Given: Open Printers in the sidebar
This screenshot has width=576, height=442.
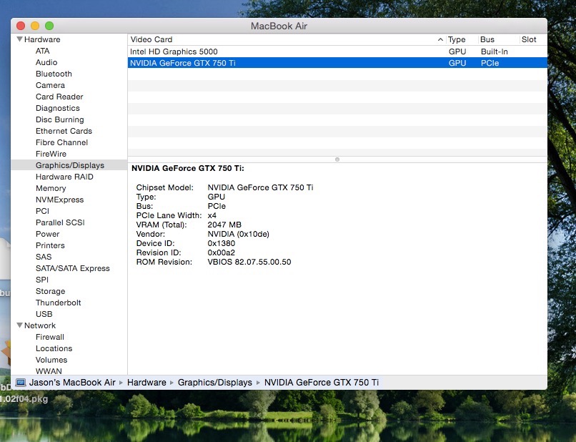Looking at the screenshot, I should 50,245.
